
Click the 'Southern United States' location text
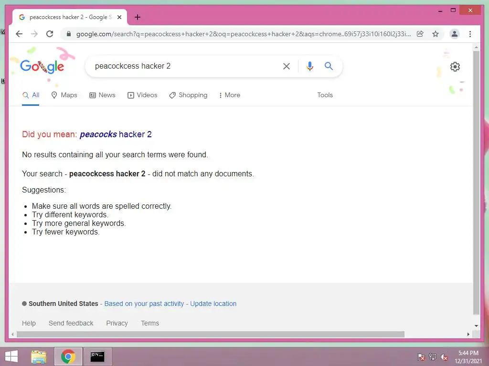coord(64,304)
